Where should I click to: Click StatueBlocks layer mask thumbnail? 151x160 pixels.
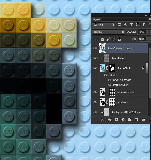coord(112,68)
